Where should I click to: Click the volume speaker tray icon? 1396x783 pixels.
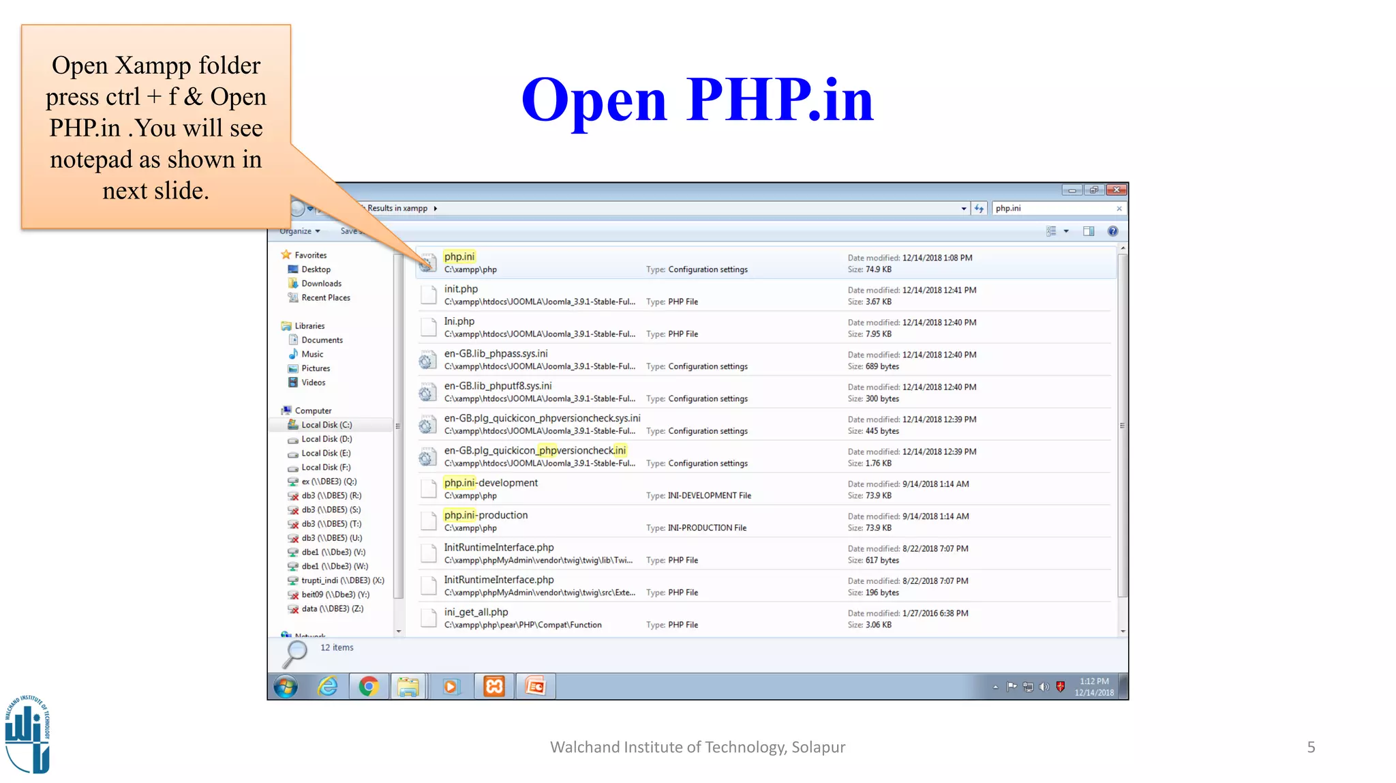tap(1044, 687)
